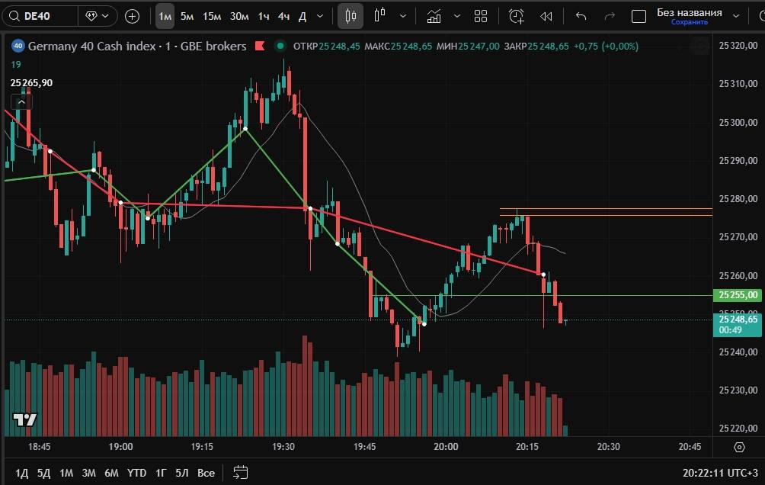Viewport: 765px width, 485px height.
Task: Open the indicators menu icon
Action: tap(434, 16)
